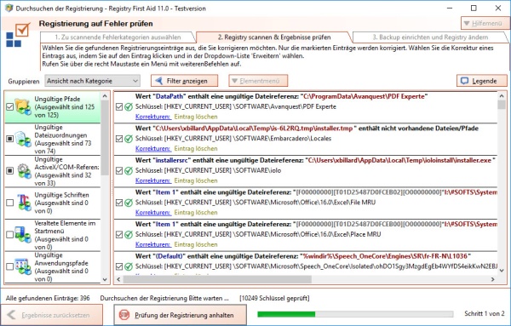Toggle the Ungültige ActiveX/COM category checkbox
Viewport: 511px width, 326px height.
pos(9,170)
